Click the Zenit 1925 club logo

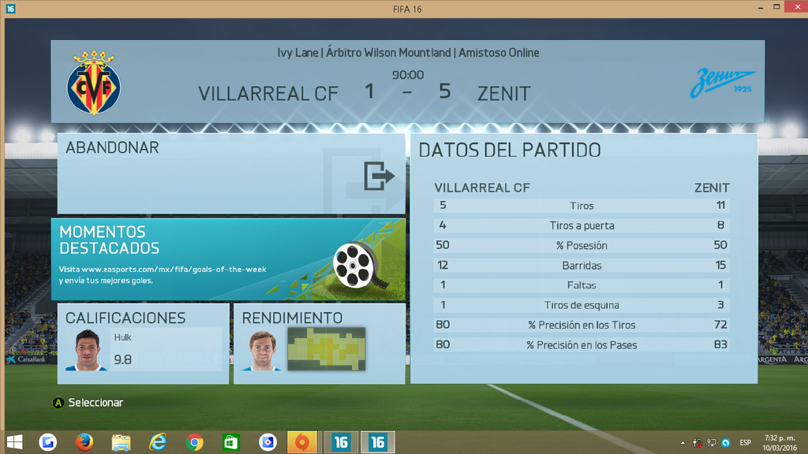[x=723, y=82]
